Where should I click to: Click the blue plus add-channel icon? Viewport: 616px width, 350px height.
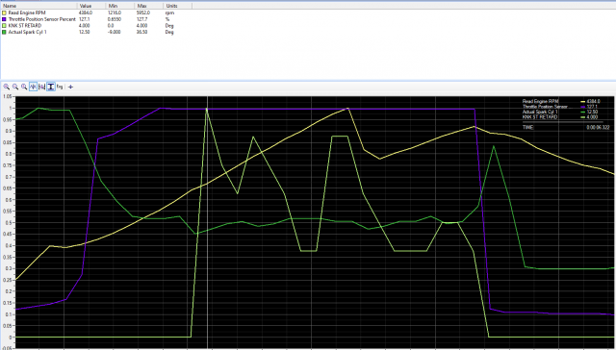tap(70, 87)
